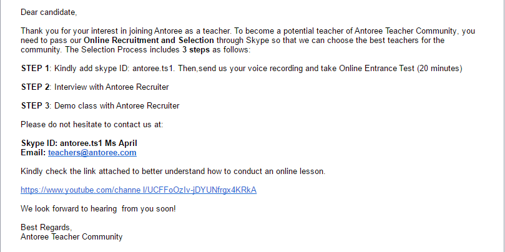Click "Please do not hesitate to contact" line
This screenshot has height=252, width=505.
(x=92, y=124)
